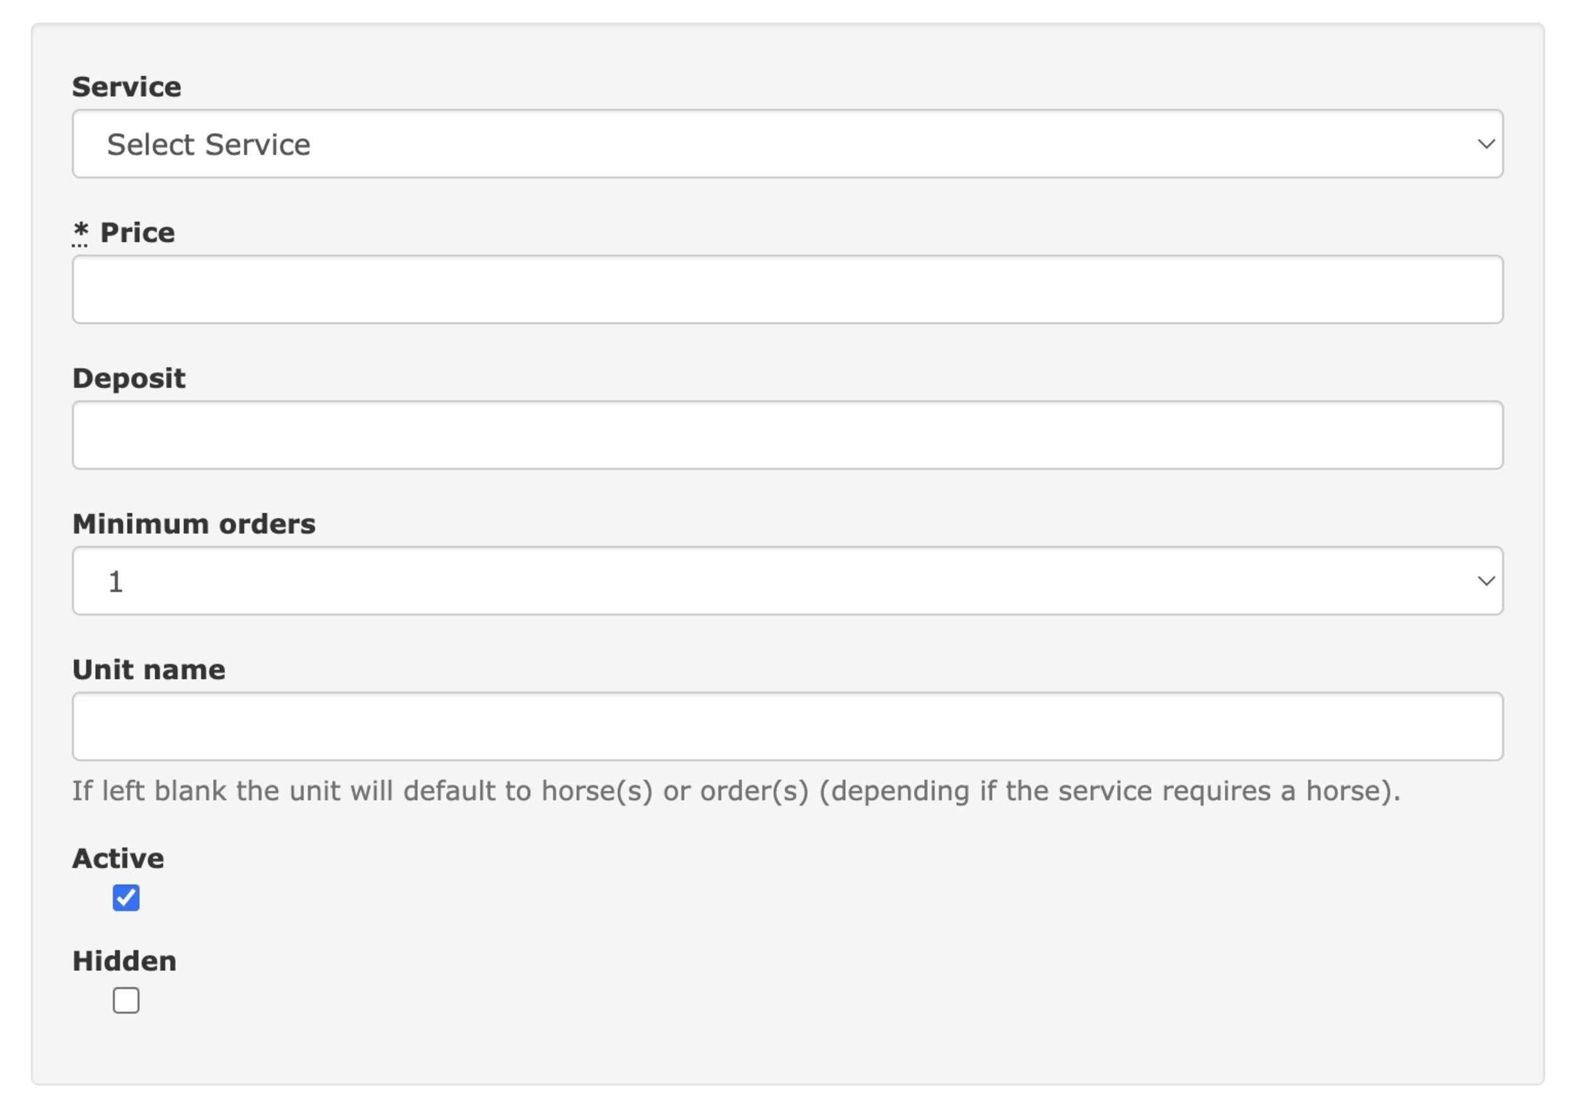Click the Unit name label
This screenshot has width=1576, height=1104.
point(149,670)
